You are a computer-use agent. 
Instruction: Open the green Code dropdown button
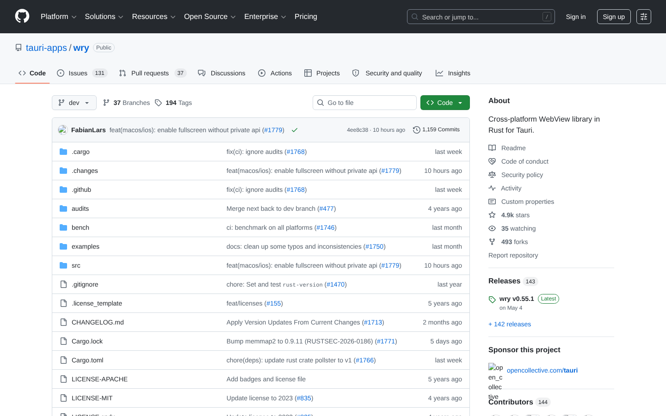[445, 103]
